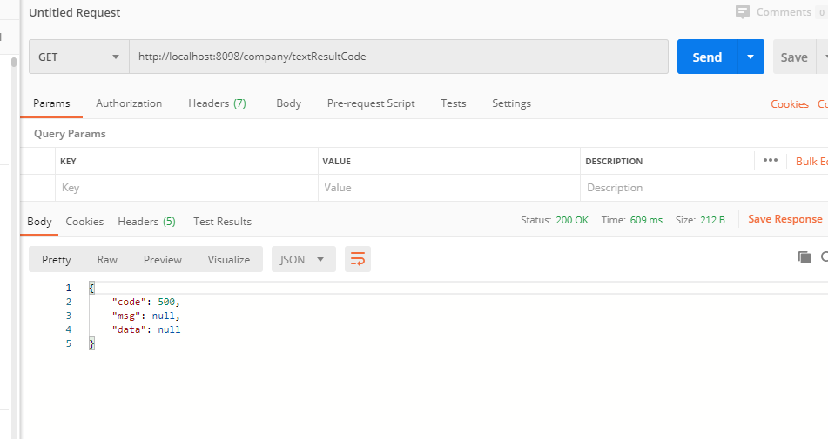Click the 200 OK status text

click(572, 220)
